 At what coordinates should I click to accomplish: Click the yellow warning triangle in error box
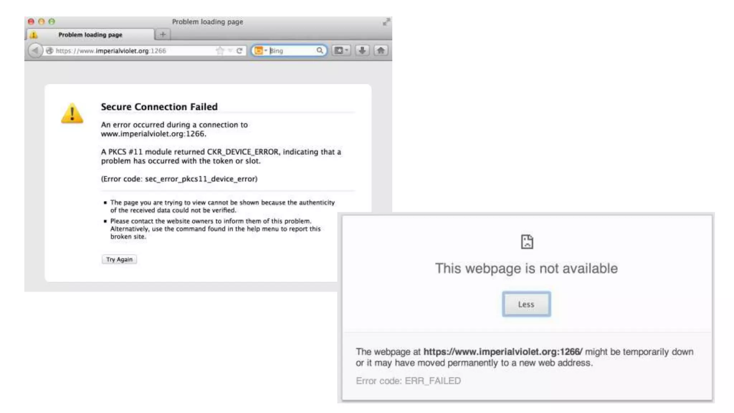72,114
